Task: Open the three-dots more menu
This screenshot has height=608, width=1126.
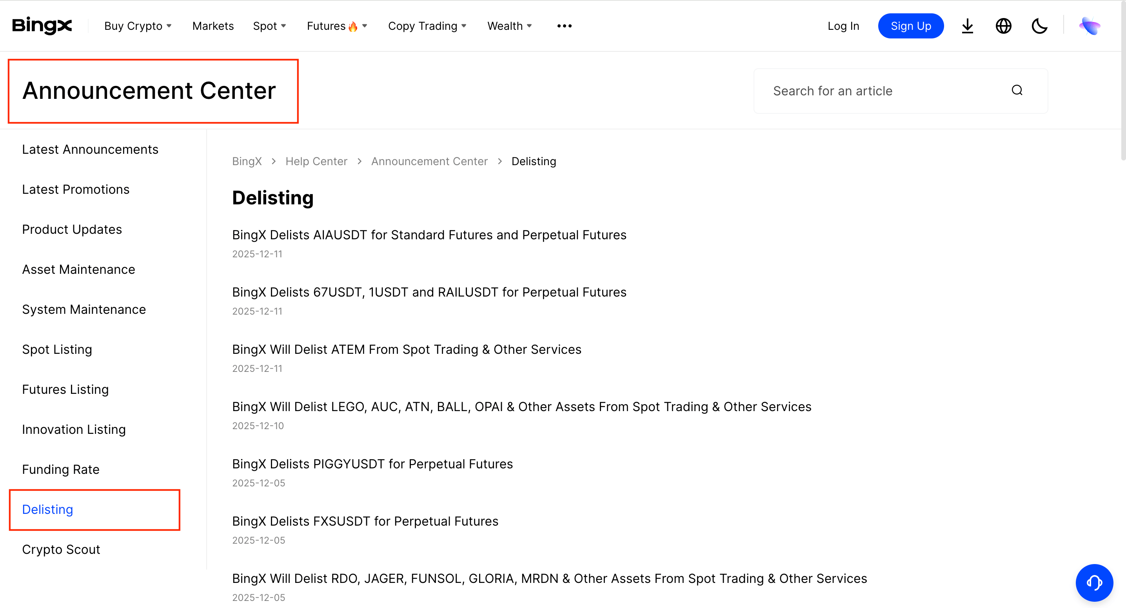Action: coord(564,26)
